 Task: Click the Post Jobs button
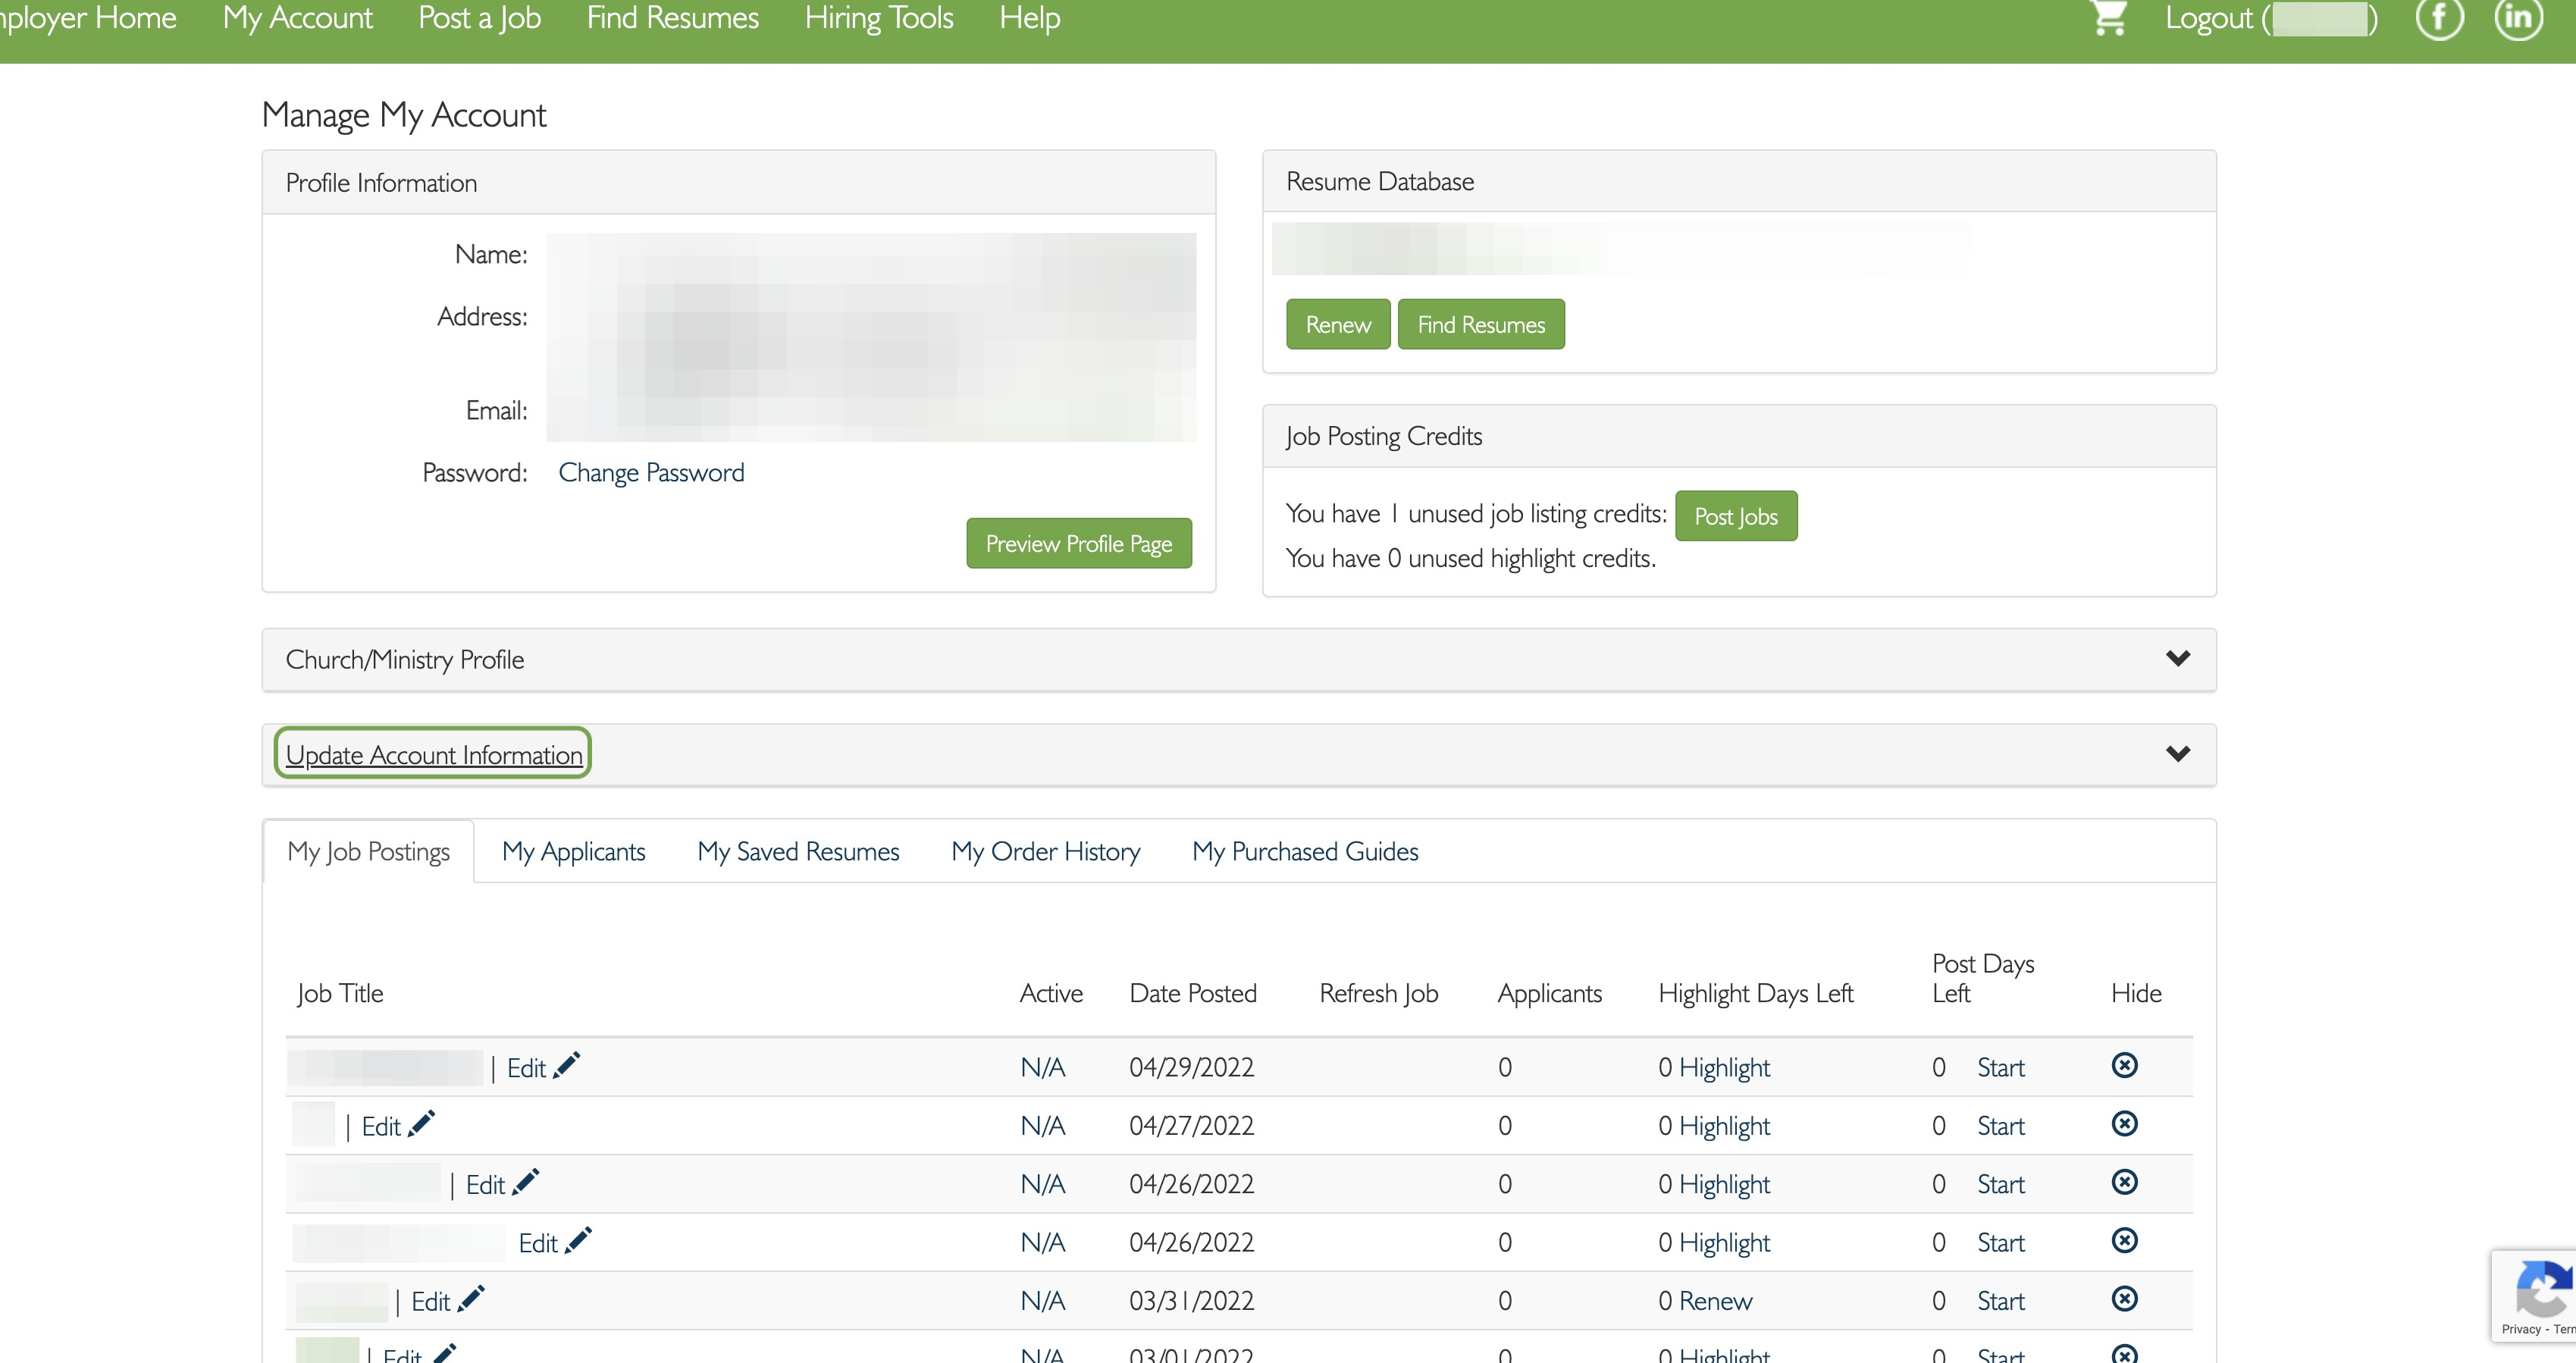tap(1736, 516)
